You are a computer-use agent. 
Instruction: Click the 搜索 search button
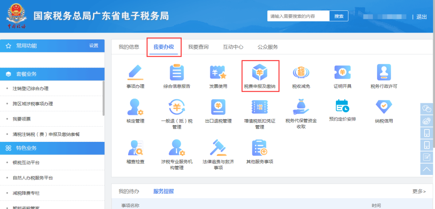[339, 16]
